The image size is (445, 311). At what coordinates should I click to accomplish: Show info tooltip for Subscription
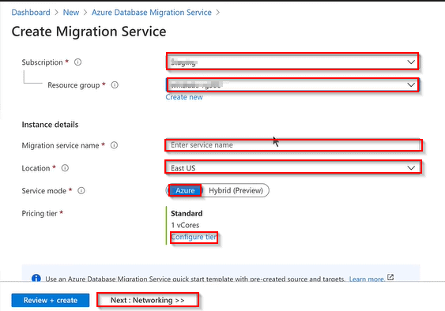point(77,62)
